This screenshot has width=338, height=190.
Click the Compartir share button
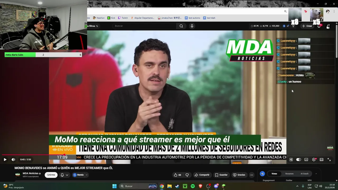coord(202,175)
